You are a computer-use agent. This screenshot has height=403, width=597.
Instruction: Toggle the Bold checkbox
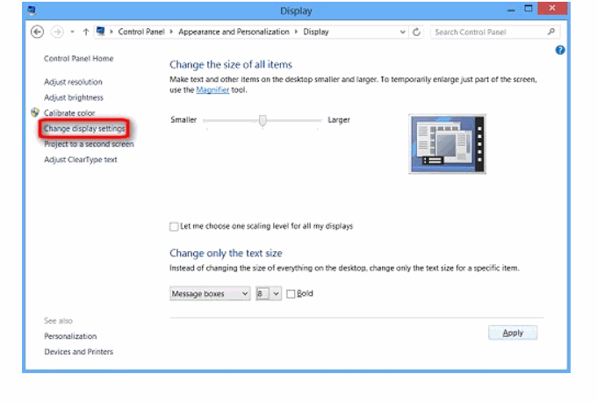[291, 294]
